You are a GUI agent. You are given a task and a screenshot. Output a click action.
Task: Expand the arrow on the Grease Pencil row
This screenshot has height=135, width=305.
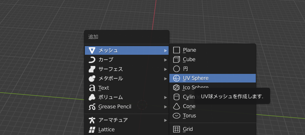coord(165,106)
